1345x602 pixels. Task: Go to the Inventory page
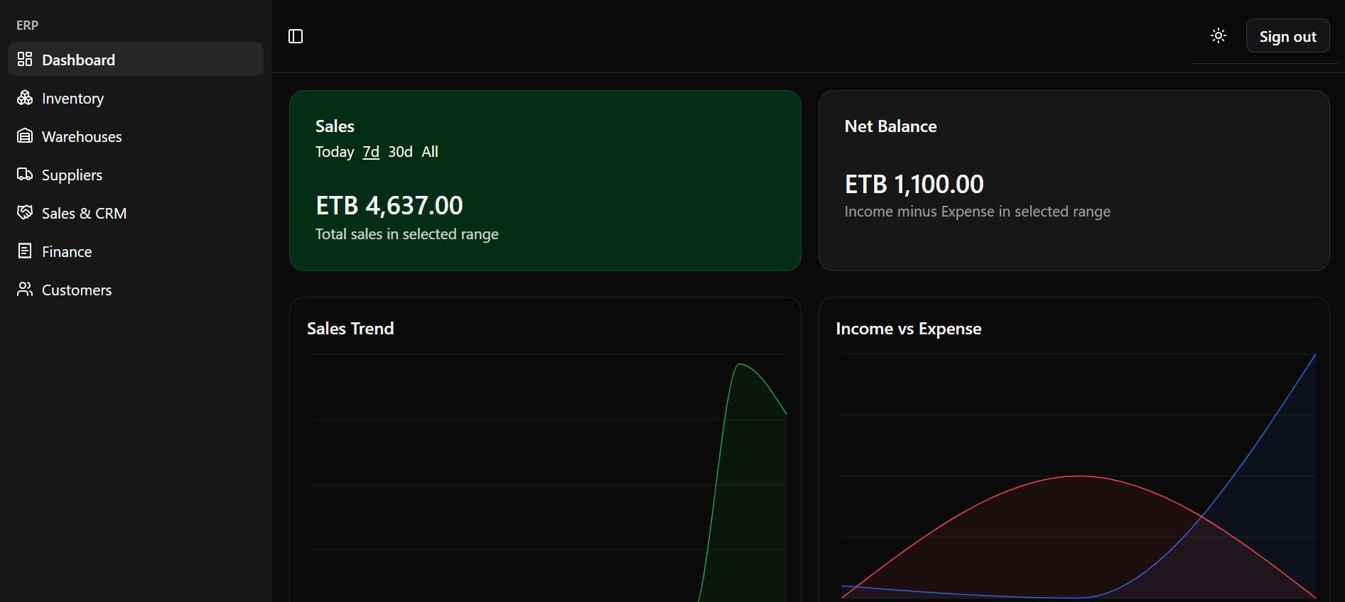(x=136, y=98)
